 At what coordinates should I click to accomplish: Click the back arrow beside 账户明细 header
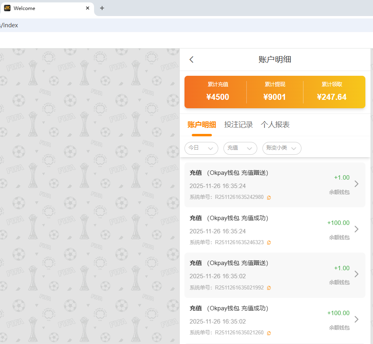(191, 60)
